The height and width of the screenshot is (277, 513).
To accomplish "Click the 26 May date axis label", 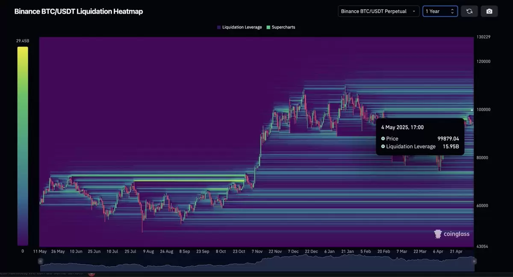I will pos(58,252).
